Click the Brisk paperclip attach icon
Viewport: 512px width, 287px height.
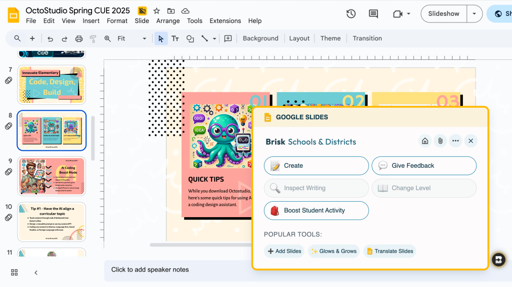pyautogui.click(x=440, y=141)
